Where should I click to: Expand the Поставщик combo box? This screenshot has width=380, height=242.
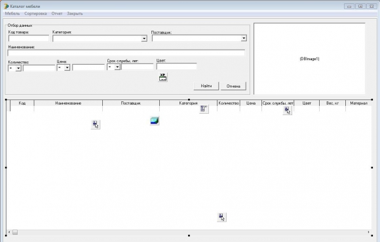pos(244,38)
